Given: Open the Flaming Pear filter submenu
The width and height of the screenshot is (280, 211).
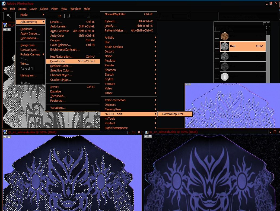Looking at the screenshot, I should [x=129, y=109].
